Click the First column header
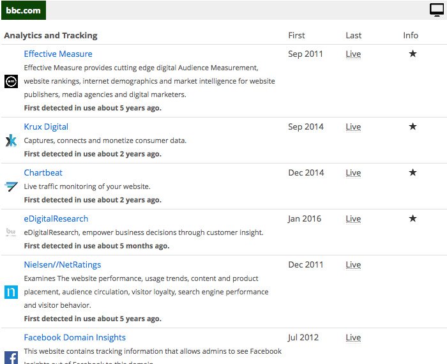The height and width of the screenshot is (364, 447). pos(296,35)
